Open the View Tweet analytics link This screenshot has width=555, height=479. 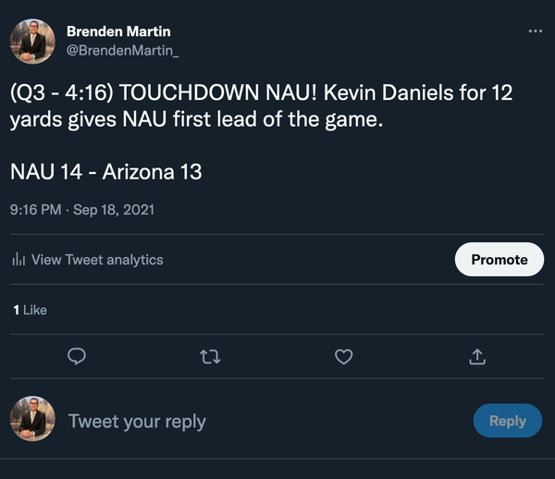point(96,260)
